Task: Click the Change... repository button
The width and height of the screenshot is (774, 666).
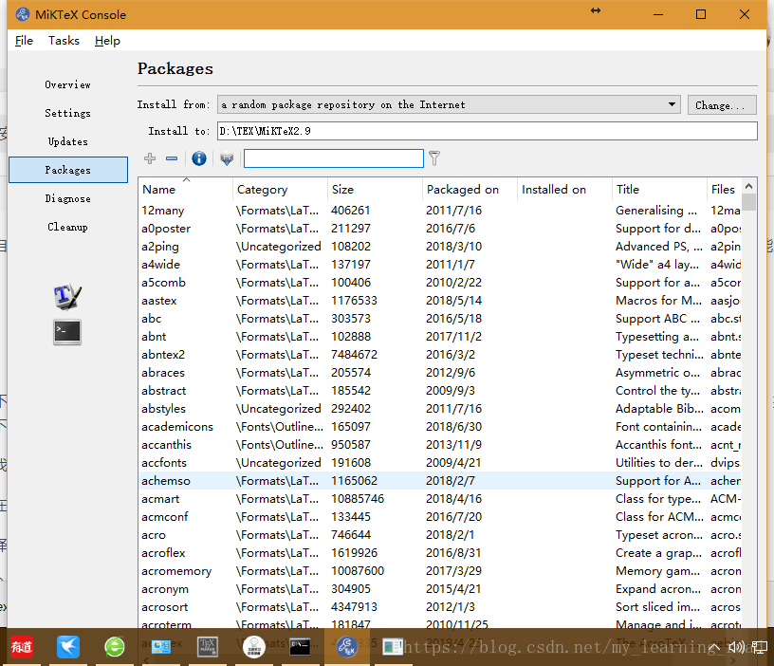Action: (722, 105)
